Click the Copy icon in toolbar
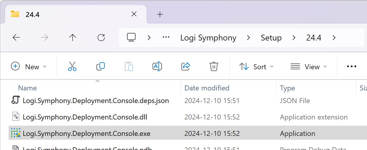 (x=101, y=67)
